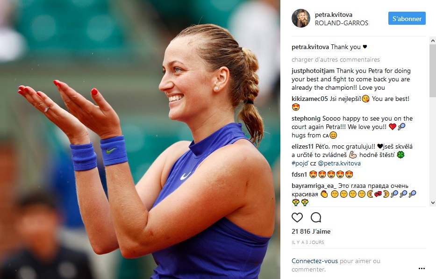Click the #pojď hashtag
The height and width of the screenshot is (279, 436).
300,163
